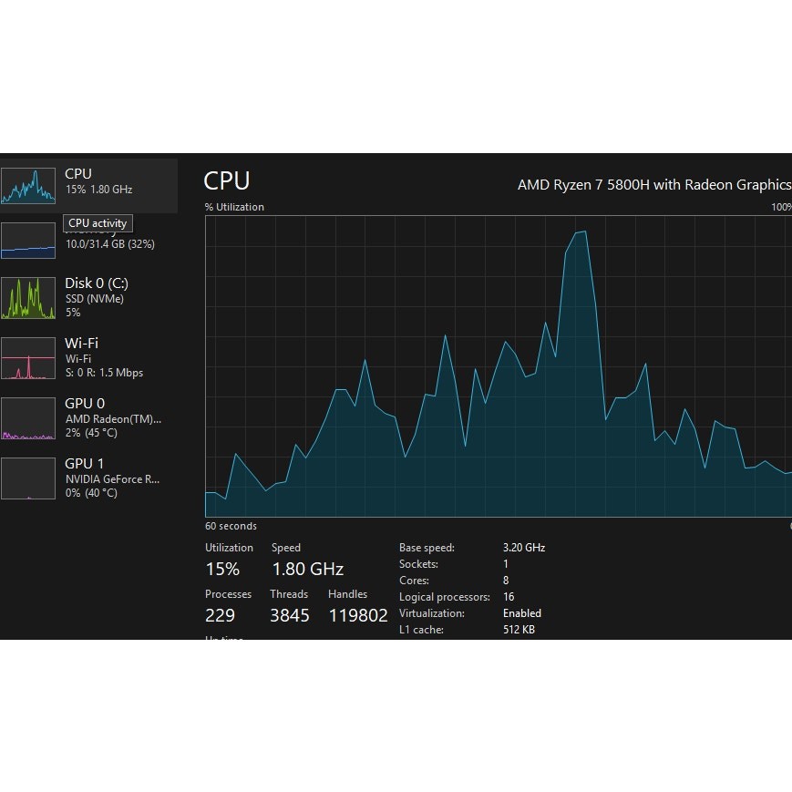Click the Memory mini graph thumbnail

coord(28,241)
